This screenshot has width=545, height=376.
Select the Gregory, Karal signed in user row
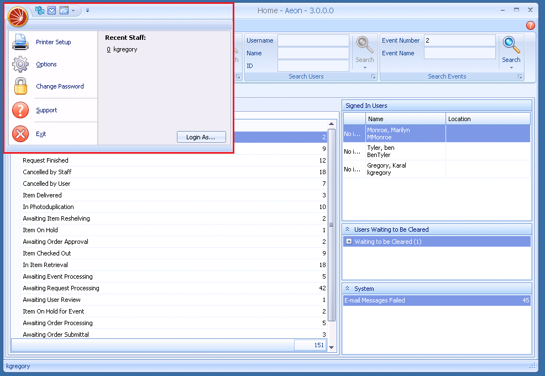coord(437,169)
